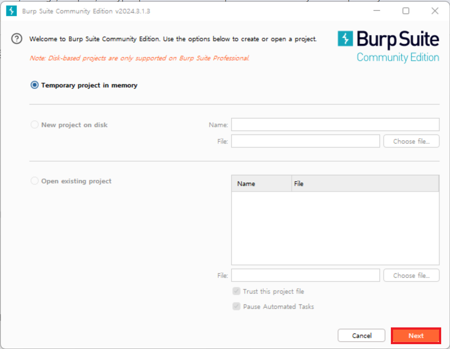Toggle Pause Automated Tasks checkbox

coord(236,306)
